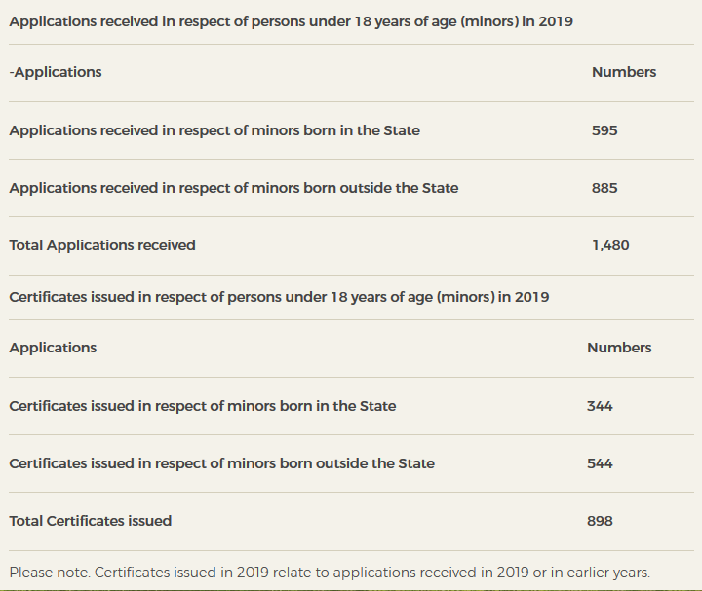The height and width of the screenshot is (591, 702).
Task: Click the Please note footnote text
Action: [x=330, y=573]
